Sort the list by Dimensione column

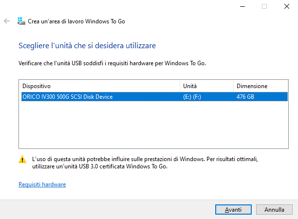click(x=260, y=86)
